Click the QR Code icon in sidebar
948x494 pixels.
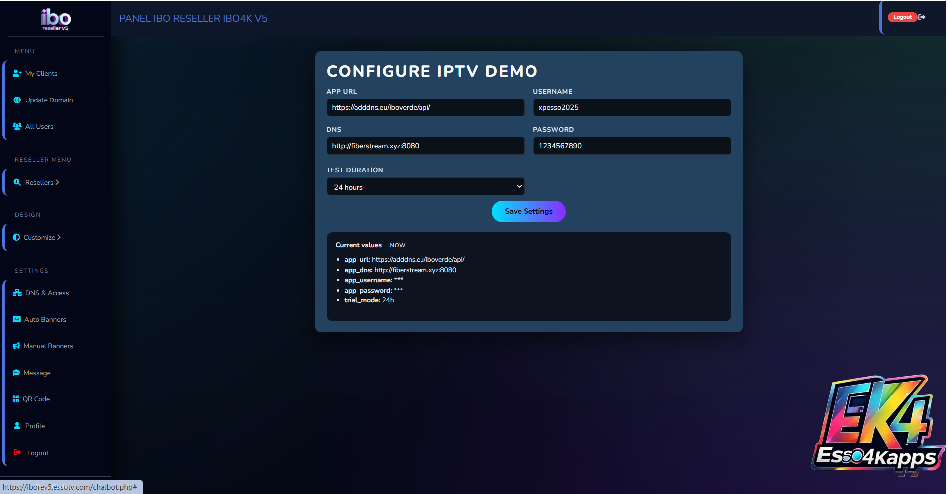point(16,399)
